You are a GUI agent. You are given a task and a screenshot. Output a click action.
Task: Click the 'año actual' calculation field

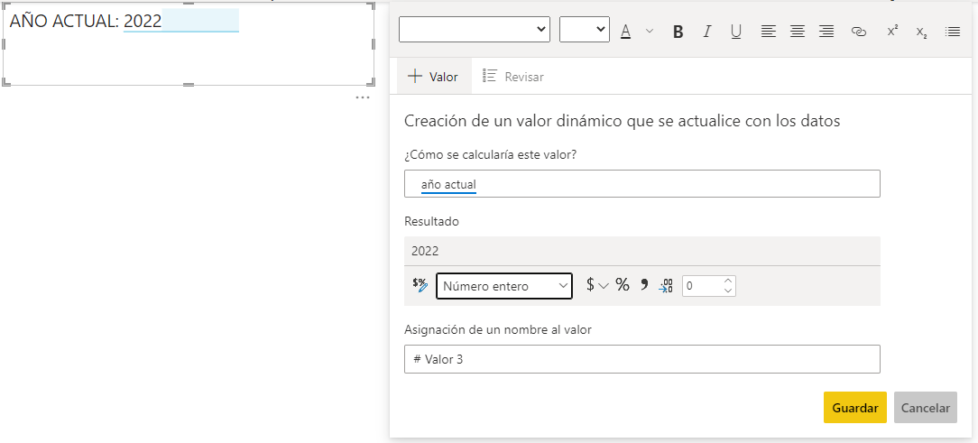pos(641,184)
